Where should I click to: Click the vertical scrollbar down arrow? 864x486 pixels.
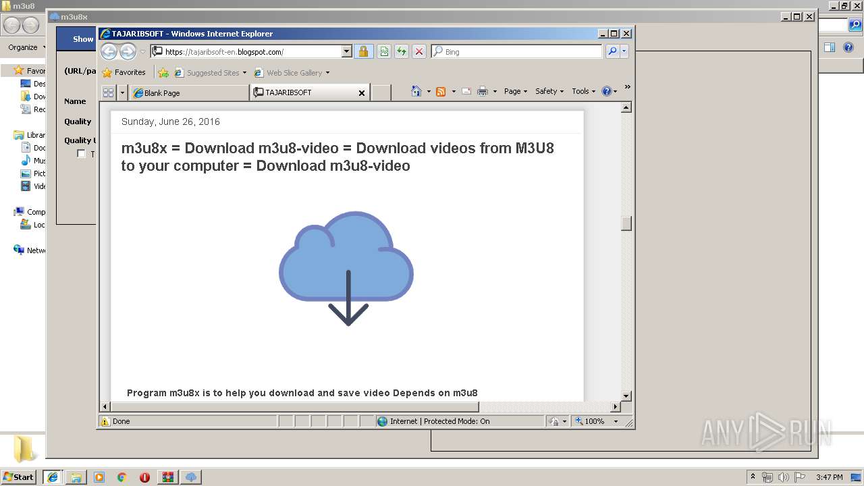626,396
